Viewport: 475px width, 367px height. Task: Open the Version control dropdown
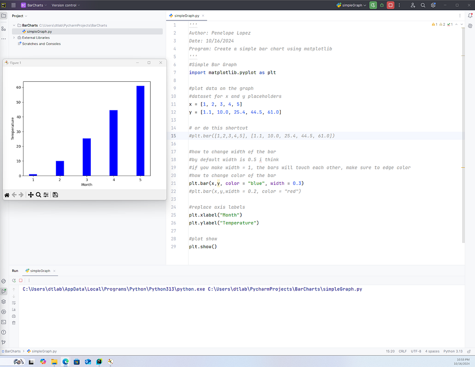(66, 5)
